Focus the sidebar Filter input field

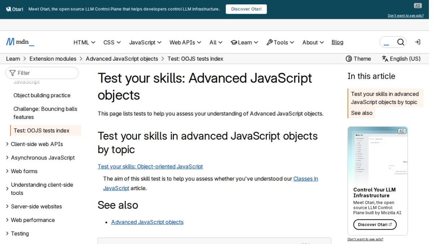[x=42, y=73]
